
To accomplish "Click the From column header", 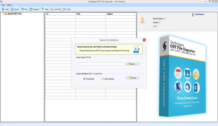I will pos(78,14).
